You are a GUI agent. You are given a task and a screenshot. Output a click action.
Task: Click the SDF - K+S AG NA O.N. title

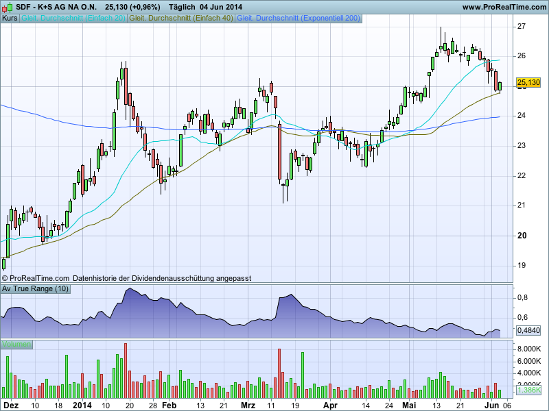(56, 7)
